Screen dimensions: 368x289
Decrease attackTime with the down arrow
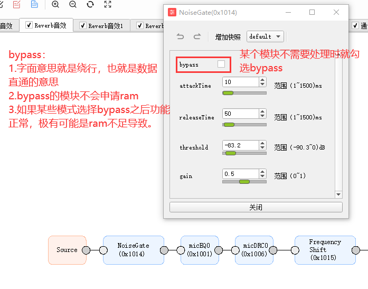pyautogui.click(x=262, y=85)
